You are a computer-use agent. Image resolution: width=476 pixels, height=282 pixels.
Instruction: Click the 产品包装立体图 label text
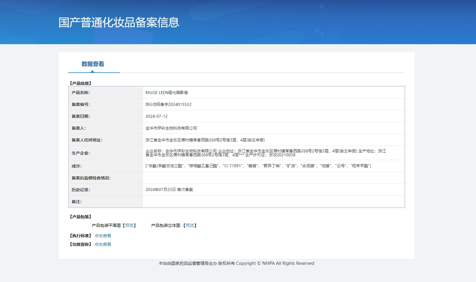(166, 225)
